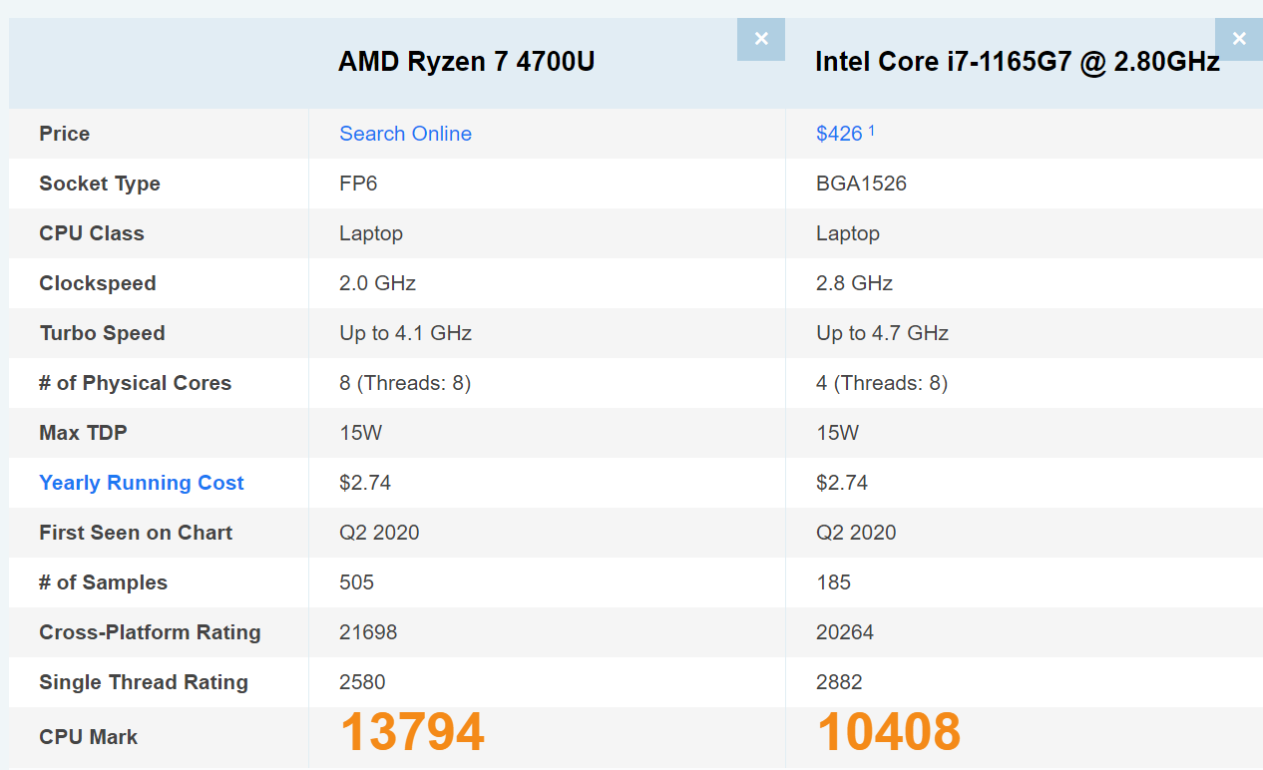Click the Clockspeed row label
This screenshot has height=770, width=1263.
click(x=98, y=283)
